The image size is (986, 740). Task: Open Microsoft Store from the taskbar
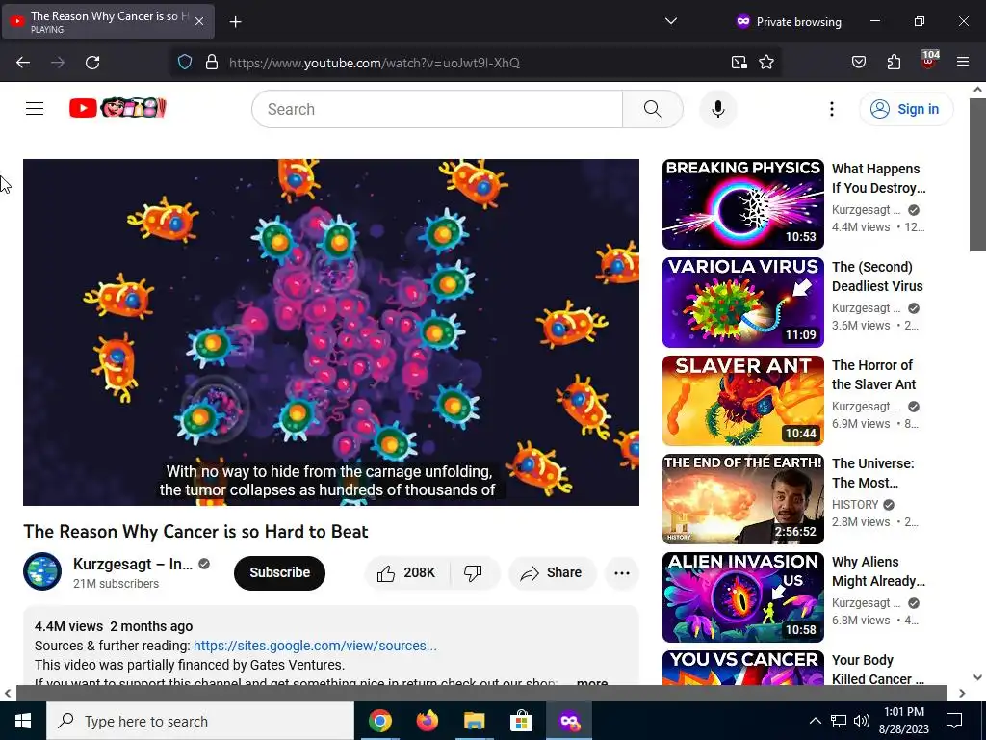coord(521,721)
